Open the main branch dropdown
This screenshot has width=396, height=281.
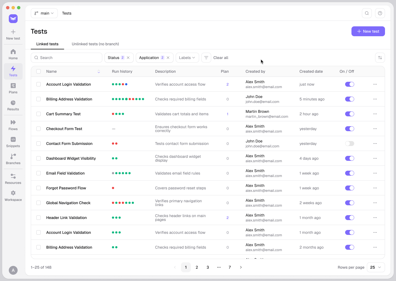(44, 13)
